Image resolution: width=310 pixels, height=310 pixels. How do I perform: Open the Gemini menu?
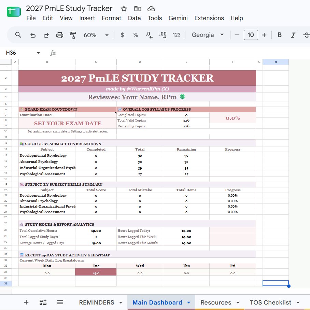coord(178,18)
